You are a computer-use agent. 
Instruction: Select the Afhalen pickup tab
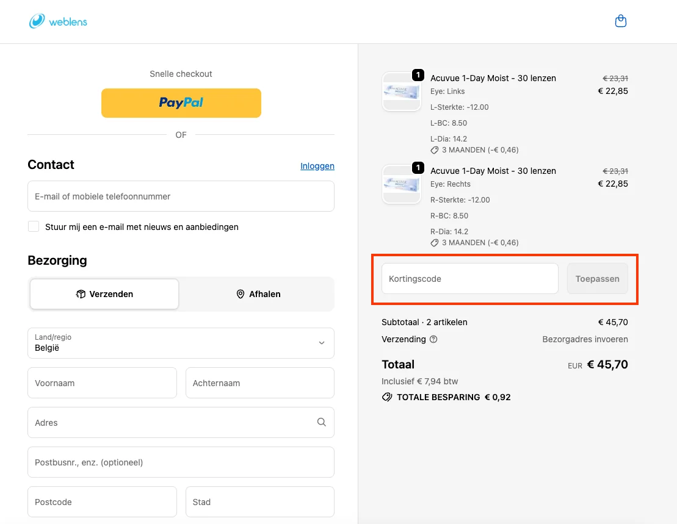[x=258, y=294]
